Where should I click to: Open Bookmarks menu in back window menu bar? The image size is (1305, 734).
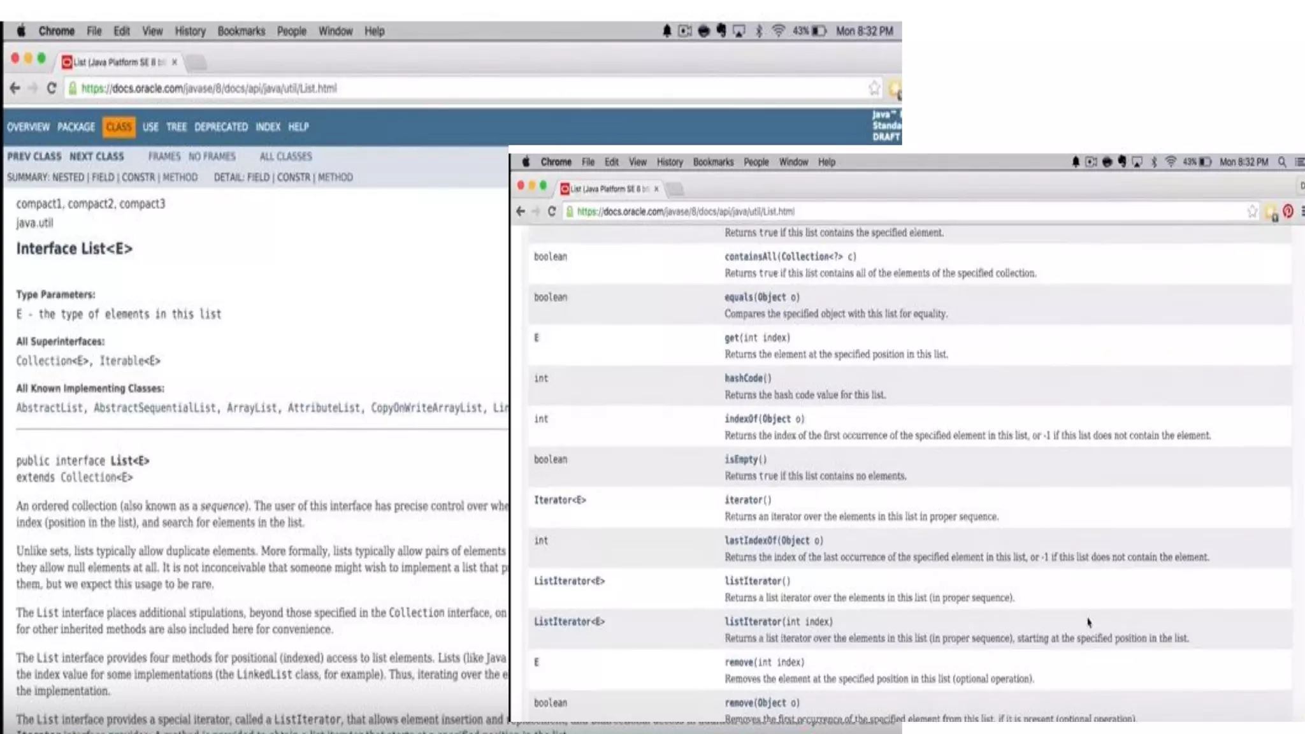pyautogui.click(x=241, y=31)
